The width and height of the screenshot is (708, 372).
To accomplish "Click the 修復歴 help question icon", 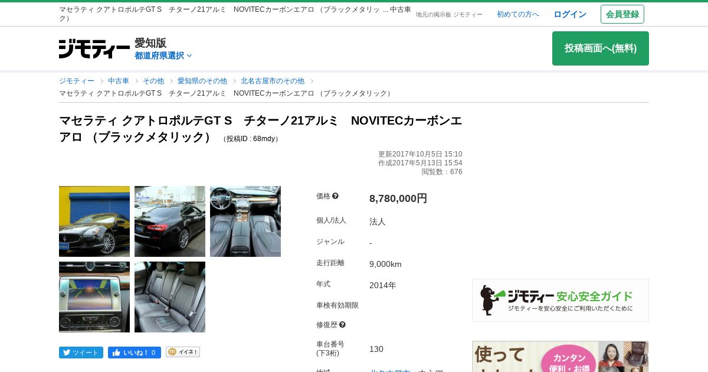I will coord(342,324).
